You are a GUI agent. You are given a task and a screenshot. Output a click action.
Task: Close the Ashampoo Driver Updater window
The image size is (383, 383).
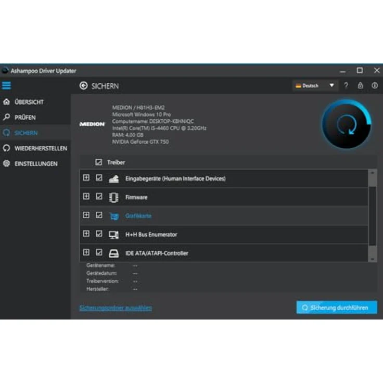click(x=377, y=71)
